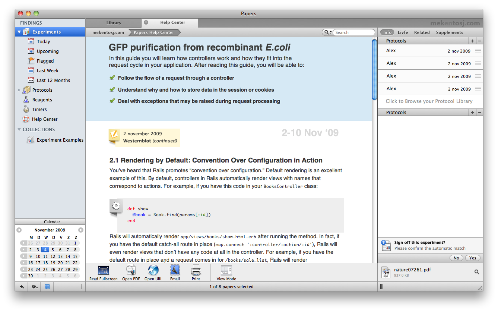This screenshot has height=312, width=498.
Task: Click the Email toolbar icon
Action: coord(175,270)
